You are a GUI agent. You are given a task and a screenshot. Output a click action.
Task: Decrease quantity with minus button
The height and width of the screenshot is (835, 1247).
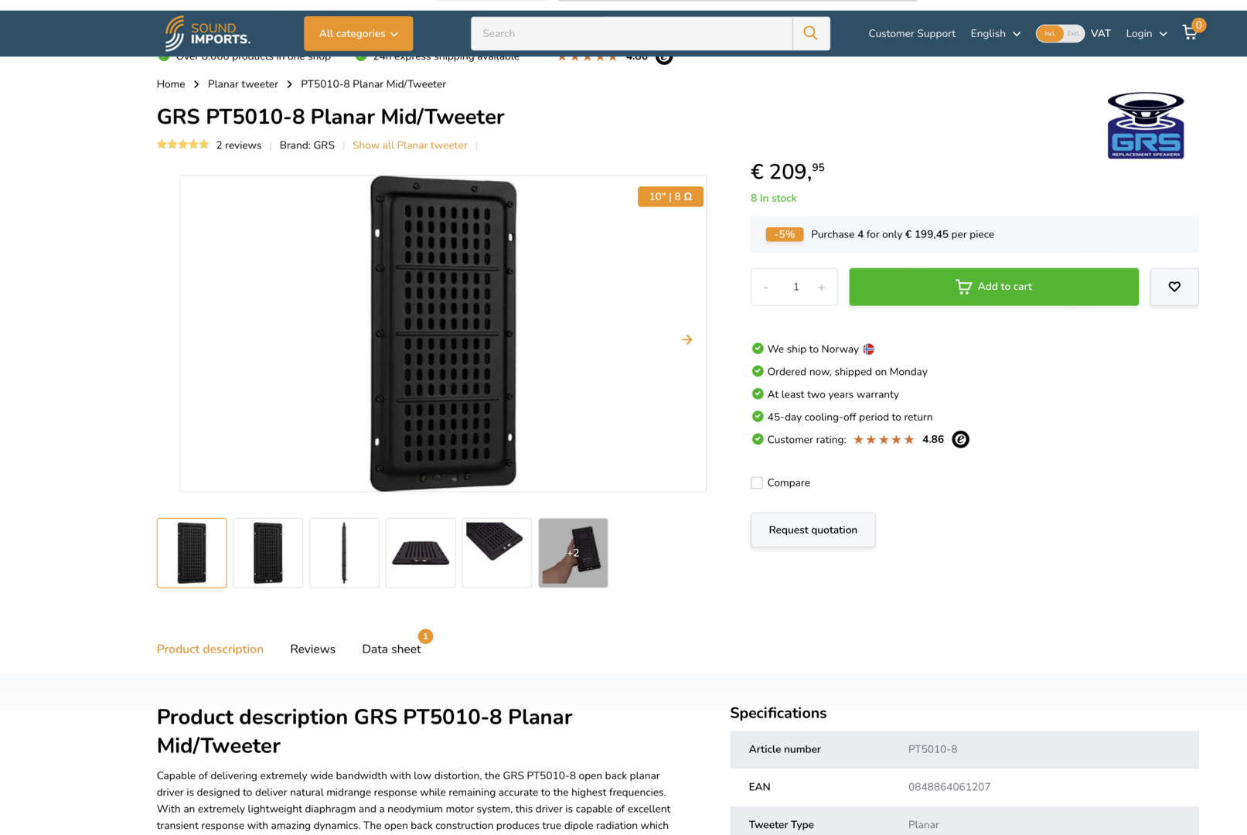pyautogui.click(x=765, y=288)
